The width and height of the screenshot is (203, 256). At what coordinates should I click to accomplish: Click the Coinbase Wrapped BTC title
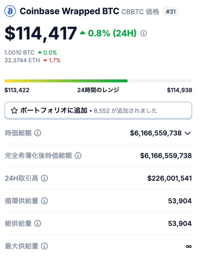[x=69, y=11]
